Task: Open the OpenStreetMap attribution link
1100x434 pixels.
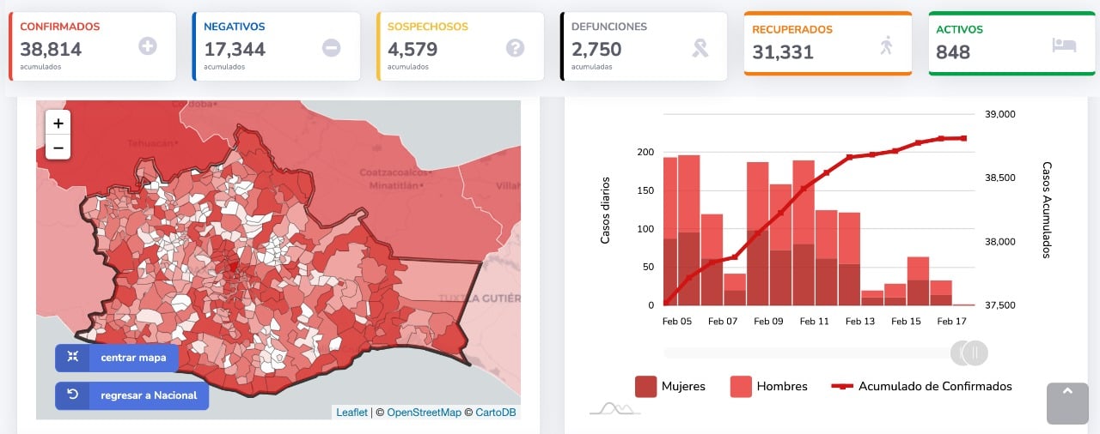Action: pyautogui.click(x=425, y=413)
